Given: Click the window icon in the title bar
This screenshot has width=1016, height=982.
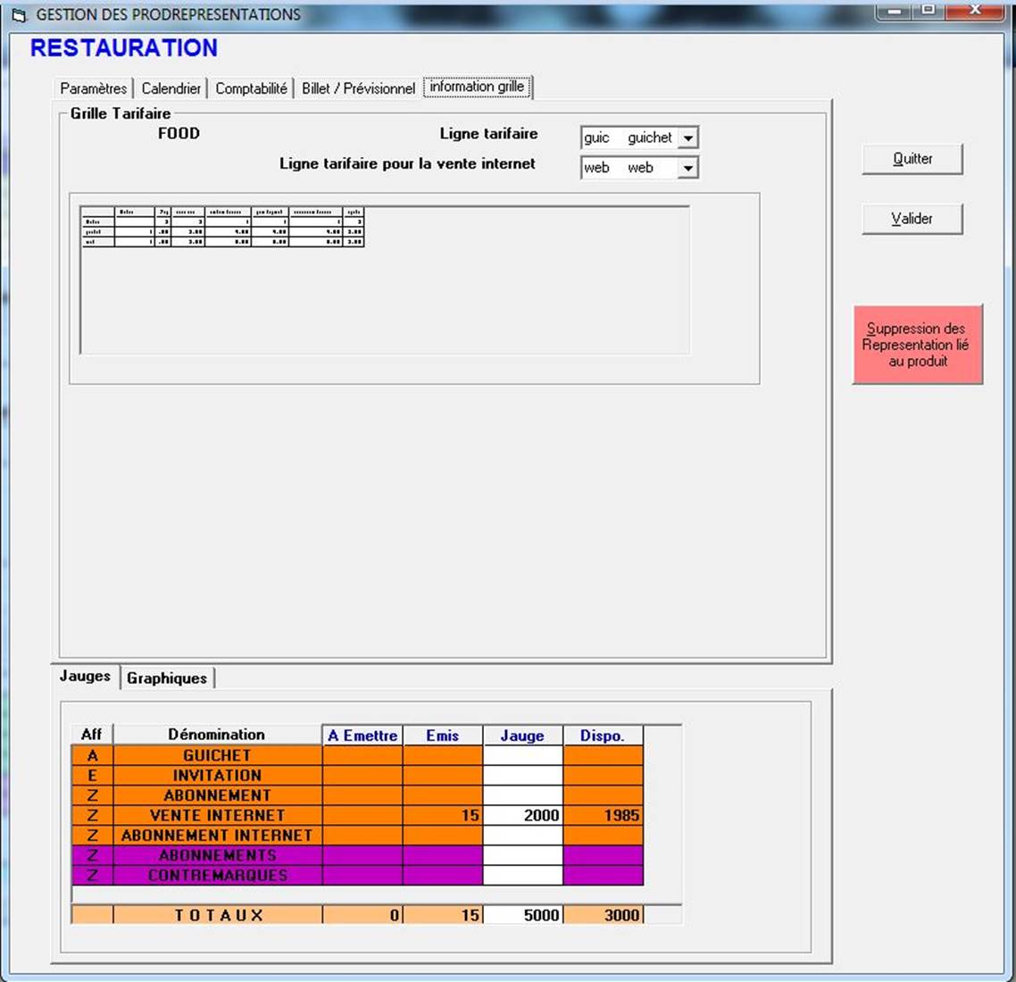Looking at the screenshot, I should click(19, 15).
